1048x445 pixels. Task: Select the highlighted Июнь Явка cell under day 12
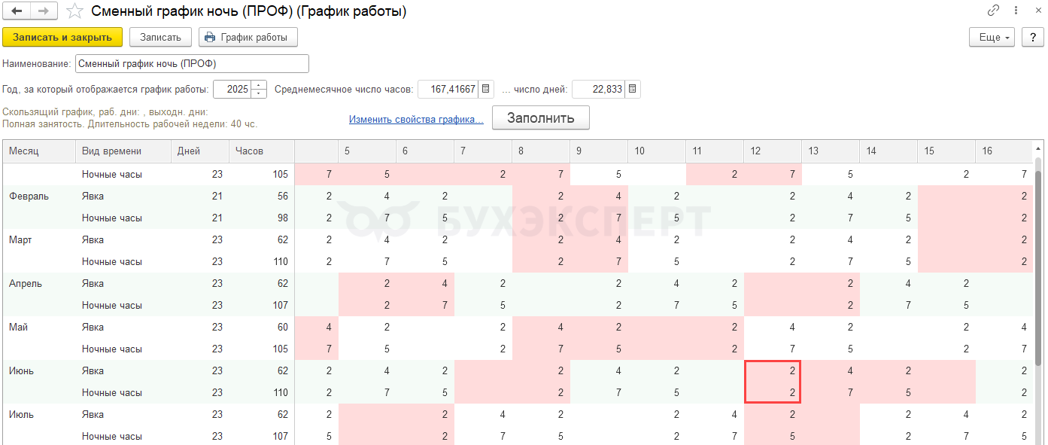click(x=773, y=370)
